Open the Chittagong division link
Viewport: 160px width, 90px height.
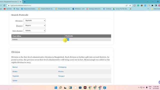click(x=62, y=67)
